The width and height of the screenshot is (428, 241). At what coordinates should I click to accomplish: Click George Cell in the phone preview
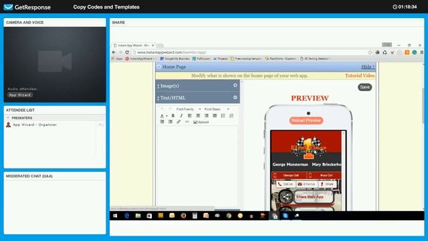[x=288, y=175]
